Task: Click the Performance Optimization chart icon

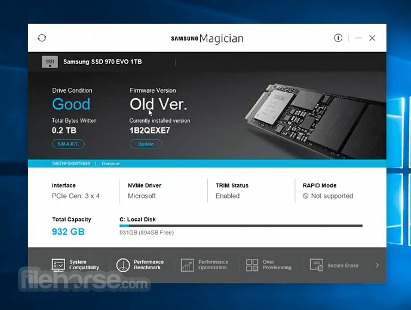Action: coord(188,265)
